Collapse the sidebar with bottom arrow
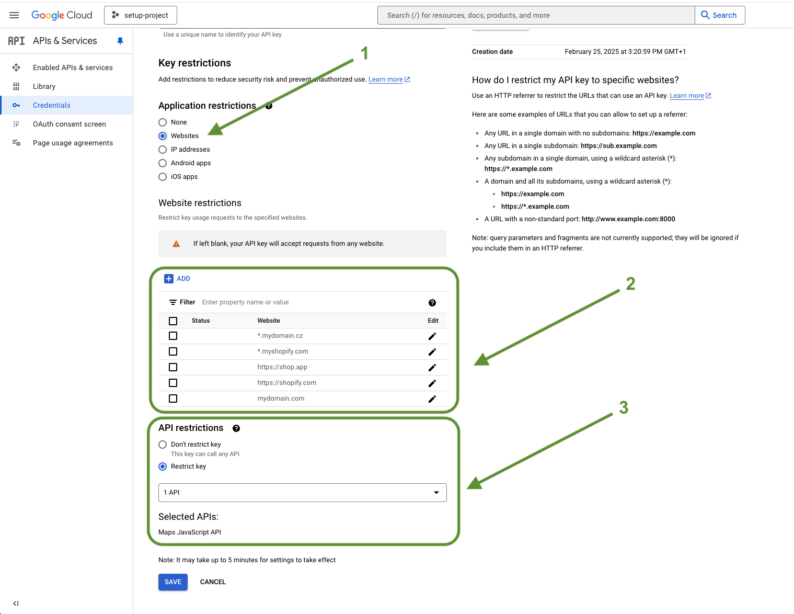This screenshot has height=614, width=794. (x=16, y=604)
